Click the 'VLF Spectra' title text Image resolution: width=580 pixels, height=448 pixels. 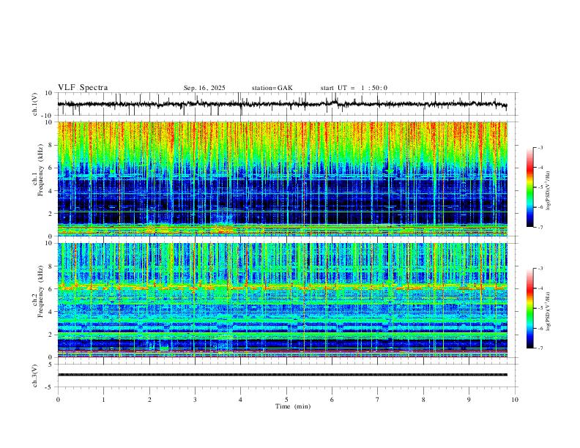83,88
